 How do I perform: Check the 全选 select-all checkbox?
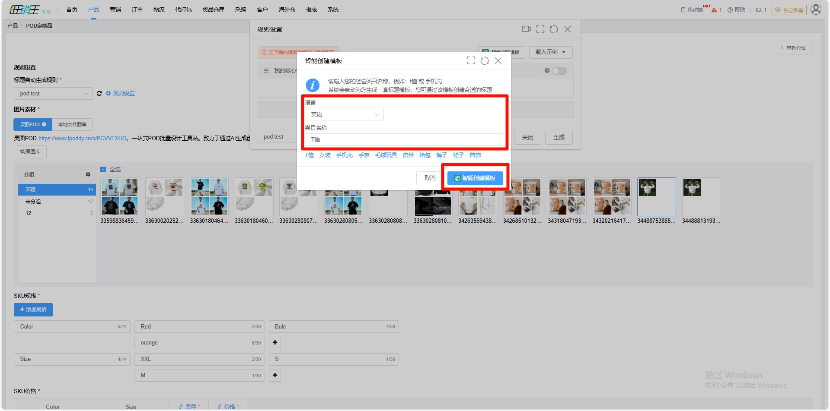click(x=103, y=170)
